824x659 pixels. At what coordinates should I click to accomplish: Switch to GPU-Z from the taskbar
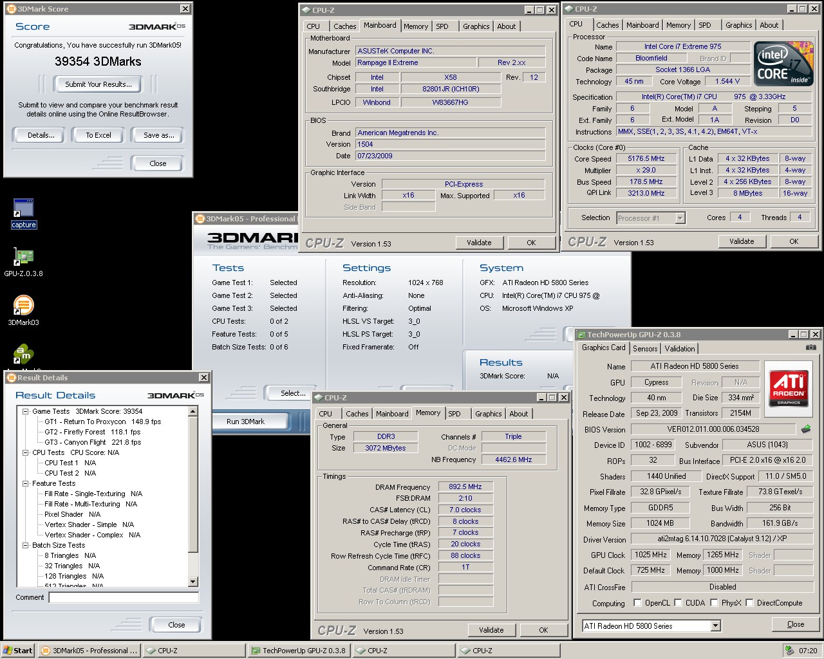(300, 651)
